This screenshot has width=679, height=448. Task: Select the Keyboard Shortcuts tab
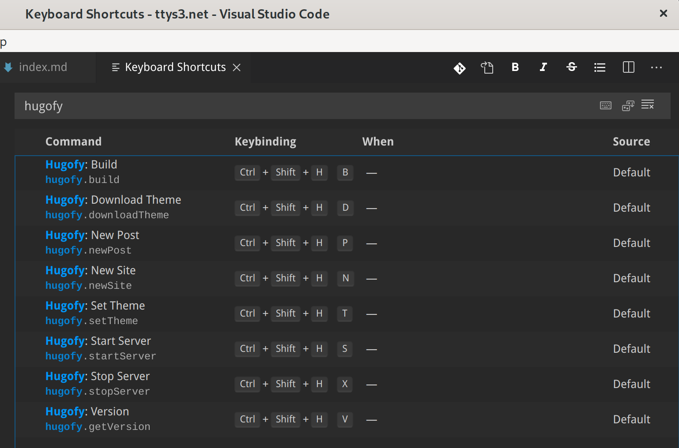click(175, 67)
